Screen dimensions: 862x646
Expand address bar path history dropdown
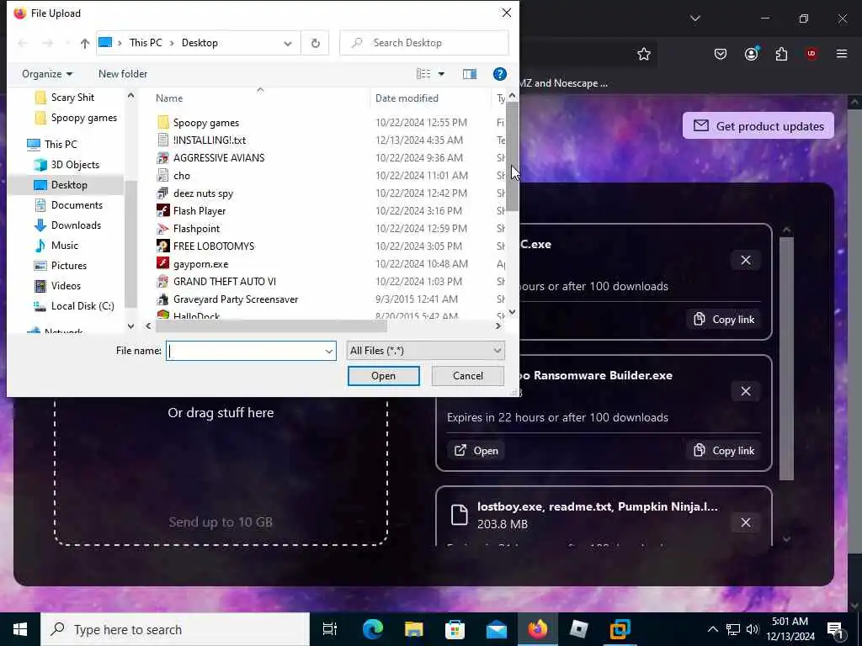[x=288, y=44]
